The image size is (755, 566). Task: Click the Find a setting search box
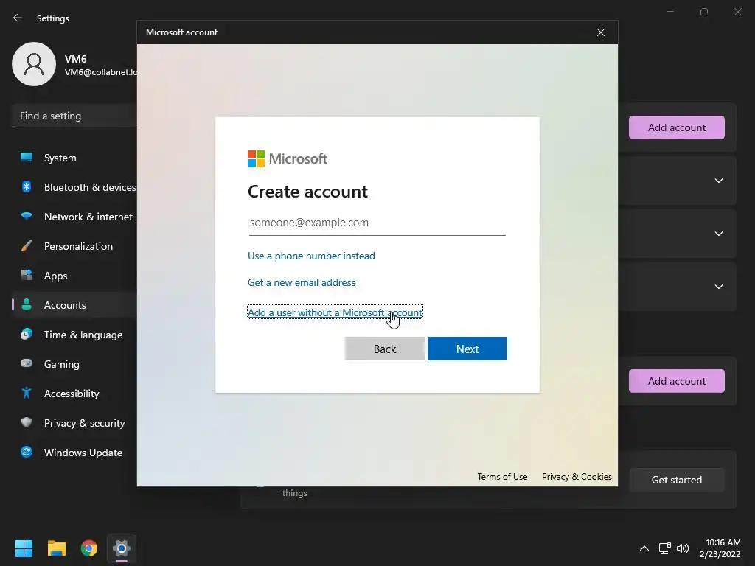pyautogui.click(x=74, y=116)
